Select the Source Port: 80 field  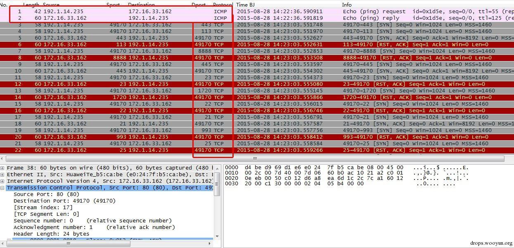[46, 194]
